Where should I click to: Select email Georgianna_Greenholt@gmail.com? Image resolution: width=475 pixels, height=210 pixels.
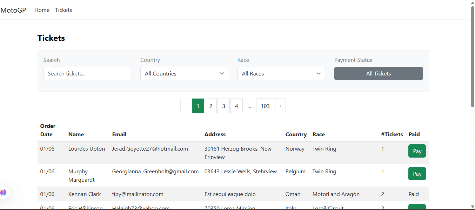(155, 171)
